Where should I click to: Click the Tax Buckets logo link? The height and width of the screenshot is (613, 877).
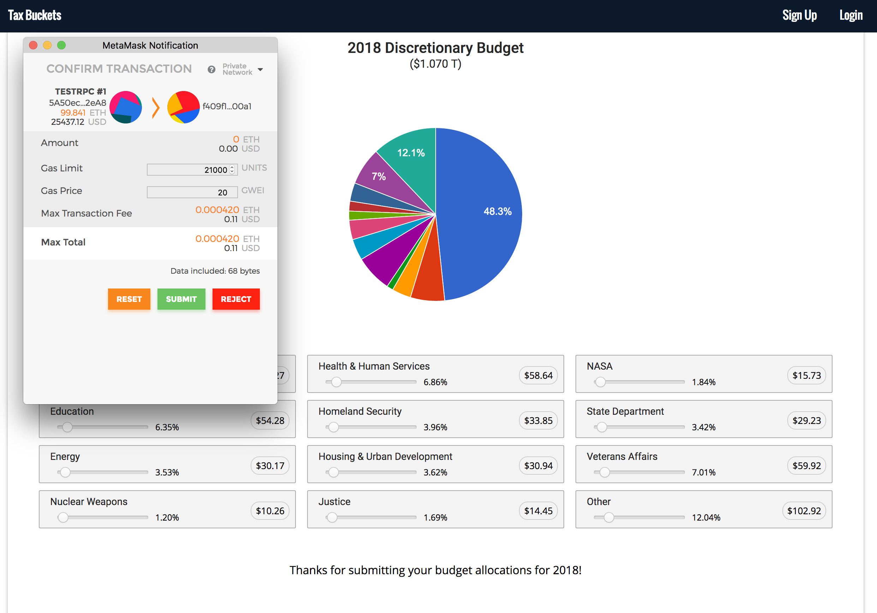pyautogui.click(x=35, y=15)
